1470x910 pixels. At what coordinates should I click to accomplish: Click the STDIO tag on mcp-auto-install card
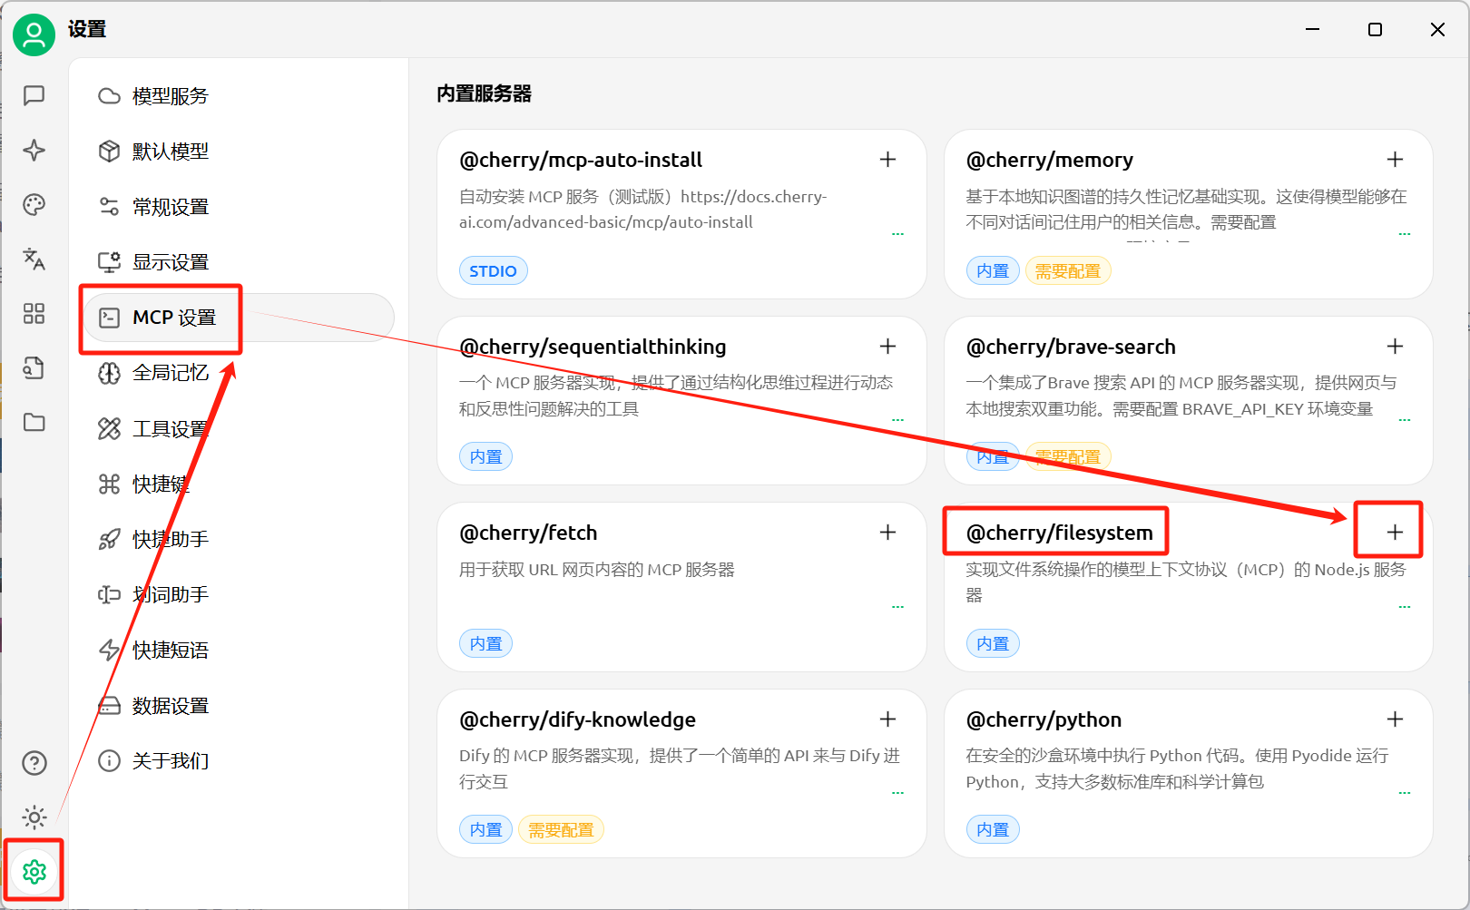click(493, 271)
